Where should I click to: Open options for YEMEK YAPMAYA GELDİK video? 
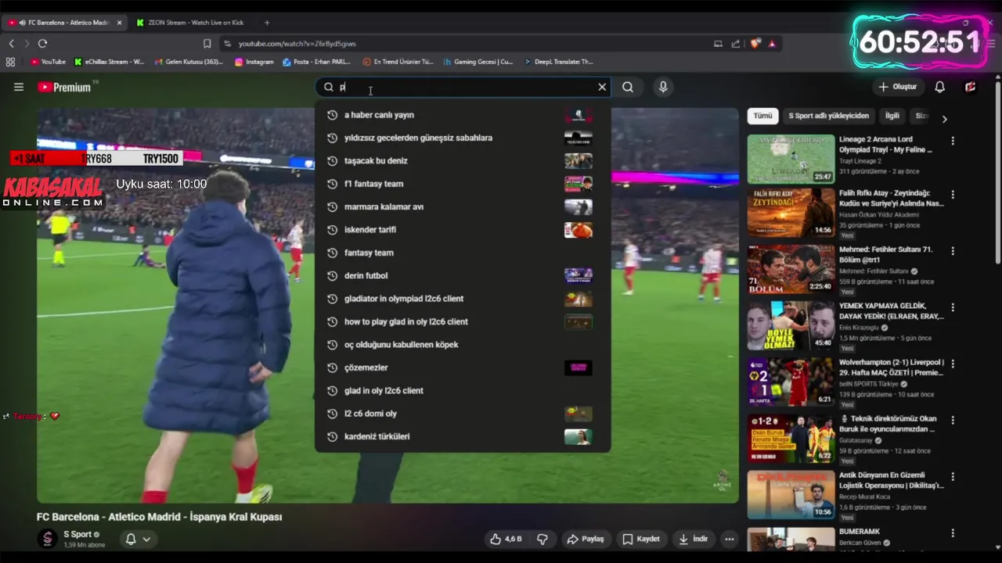click(x=953, y=307)
